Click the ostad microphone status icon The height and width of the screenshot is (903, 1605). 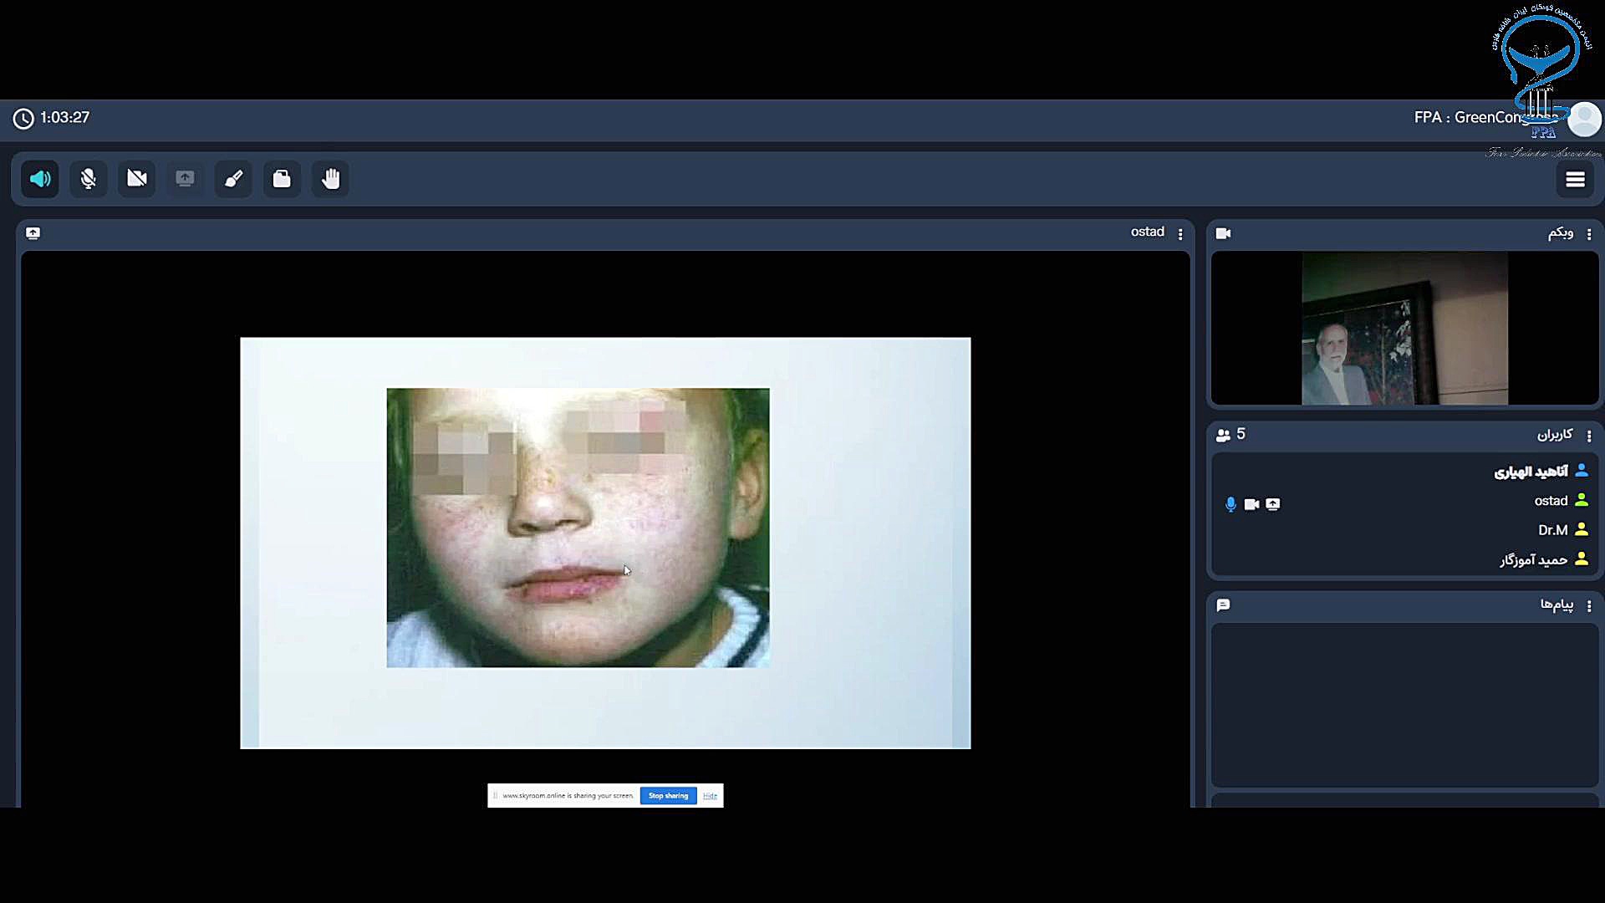tap(1230, 504)
